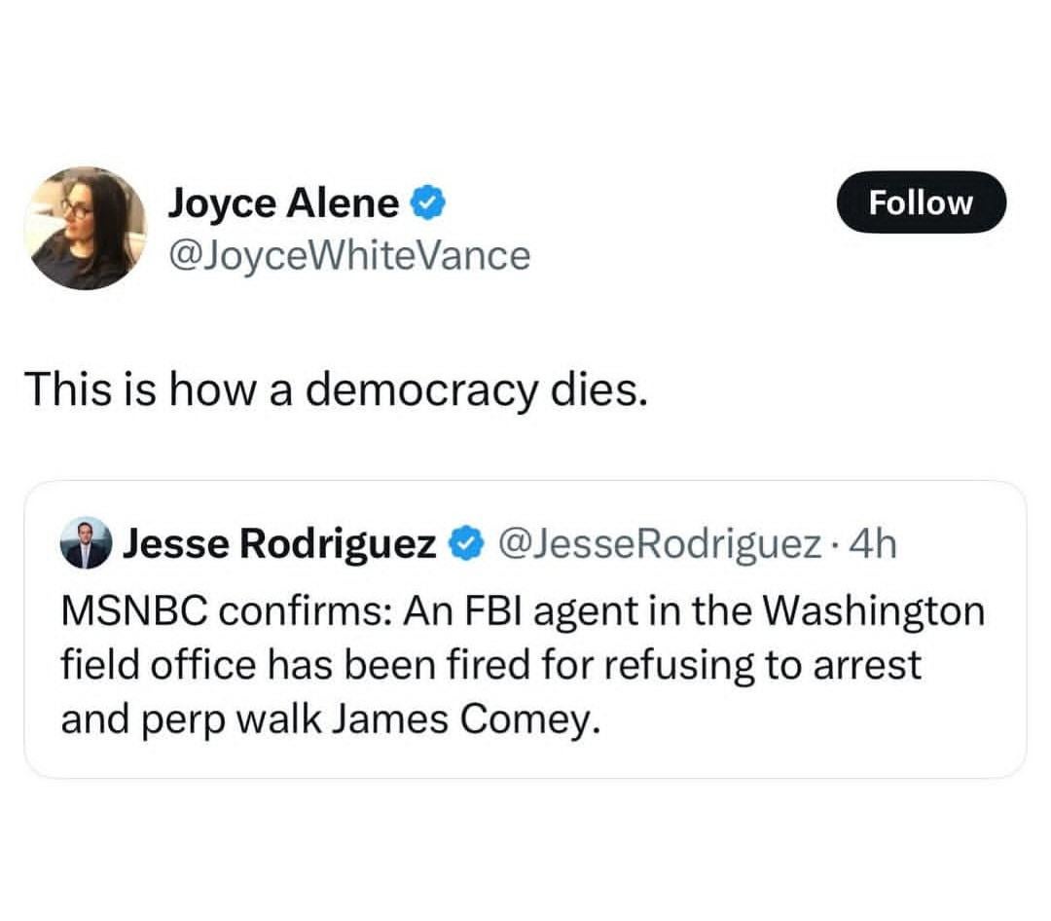Click the Joyce Alene display name

point(284,203)
